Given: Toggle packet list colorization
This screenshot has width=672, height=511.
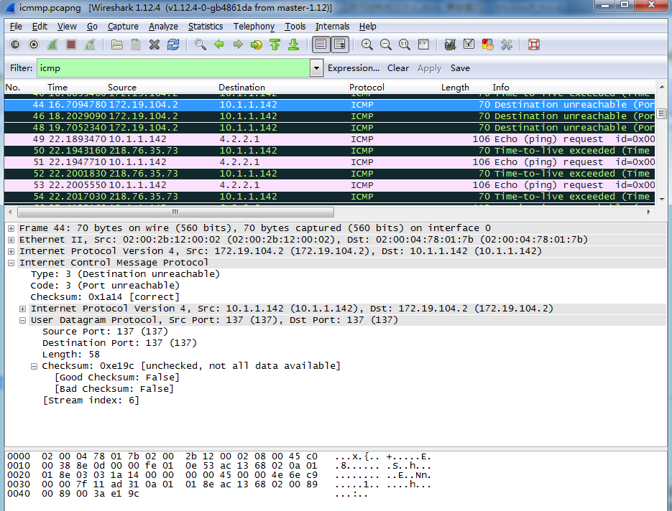Looking at the screenshot, I should click(321, 44).
